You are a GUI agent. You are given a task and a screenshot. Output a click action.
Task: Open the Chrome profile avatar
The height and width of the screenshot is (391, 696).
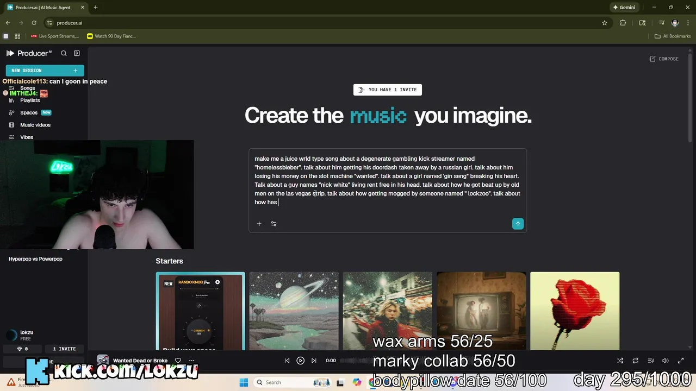click(x=675, y=23)
